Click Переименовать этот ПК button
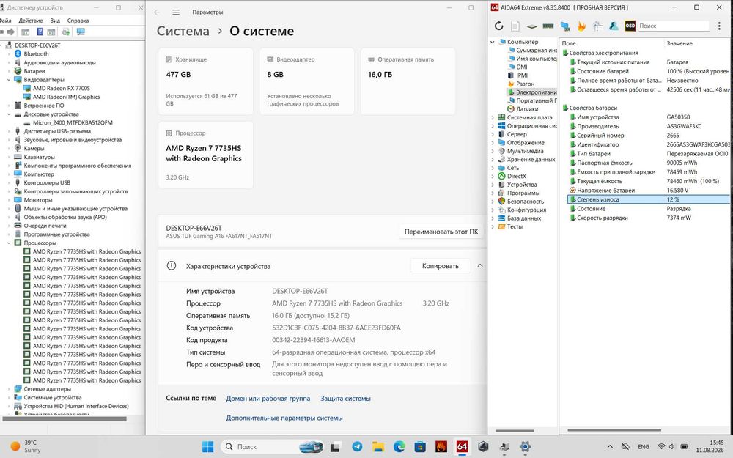733x458 pixels. (x=441, y=232)
